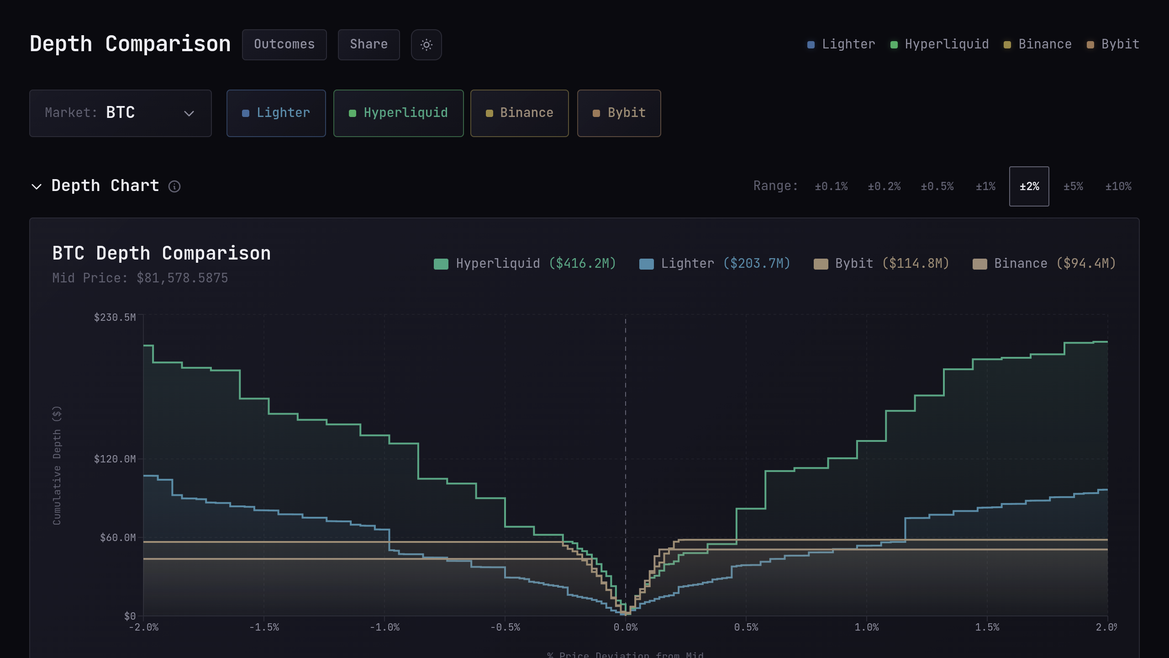Click the $230.5M y-axis label
This screenshot has width=1169, height=658.
point(115,317)
